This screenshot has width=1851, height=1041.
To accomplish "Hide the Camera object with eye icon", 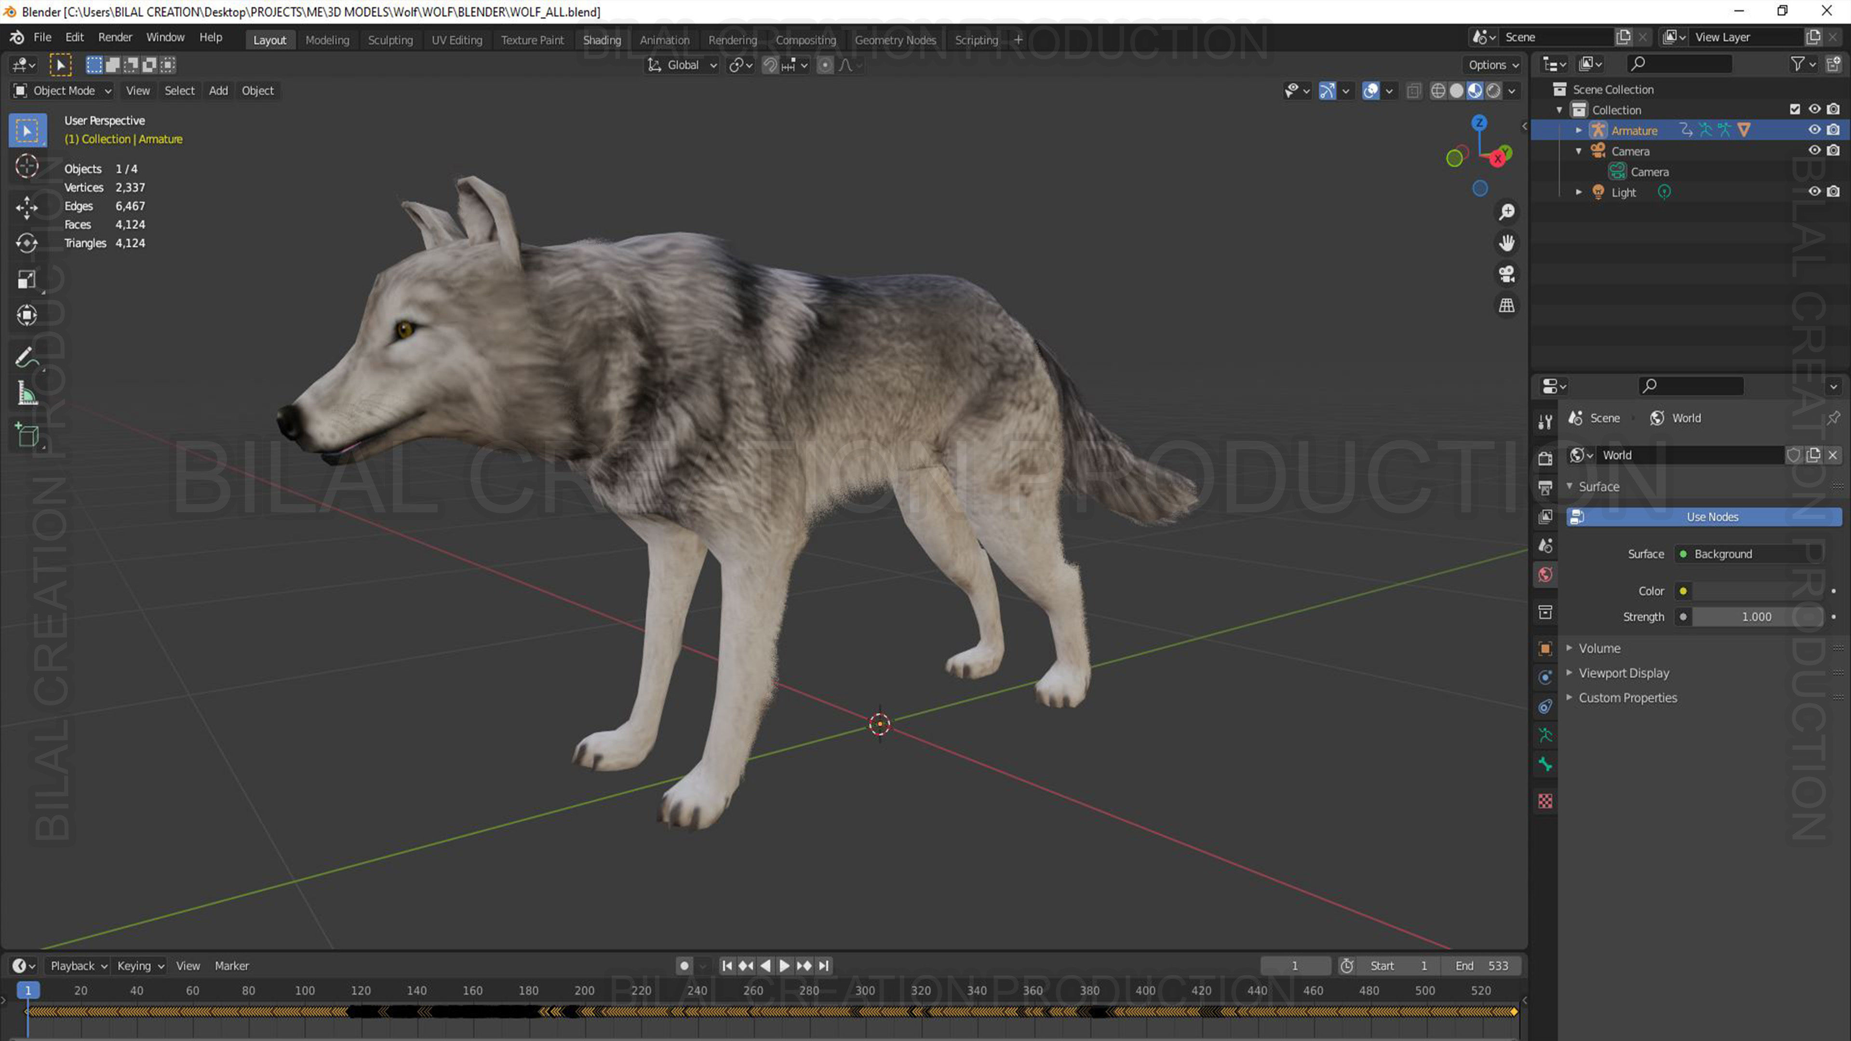I will pos(1814,151).
